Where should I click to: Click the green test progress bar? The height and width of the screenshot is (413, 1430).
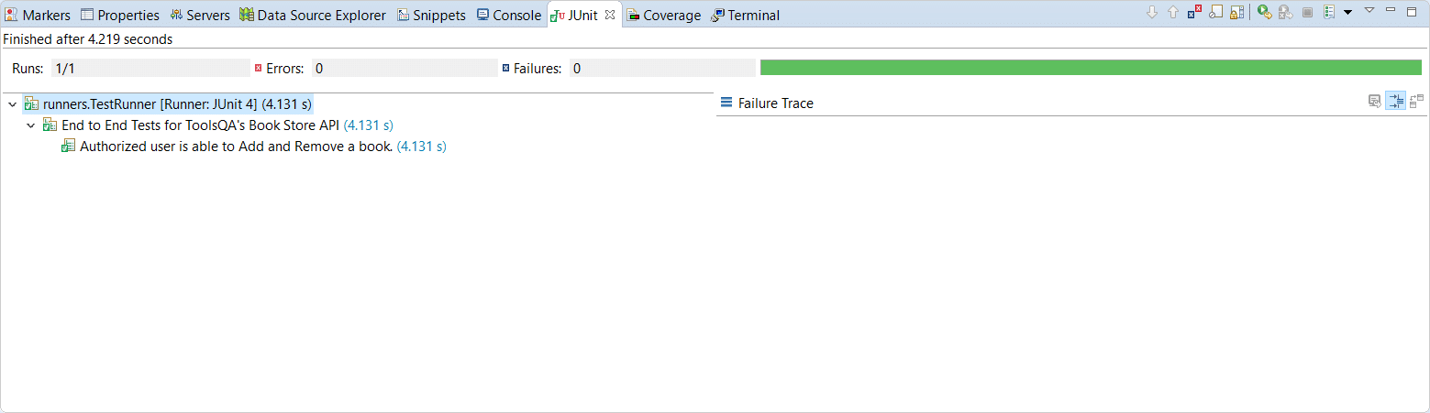pyautogui.click(x=1090, y=68)
